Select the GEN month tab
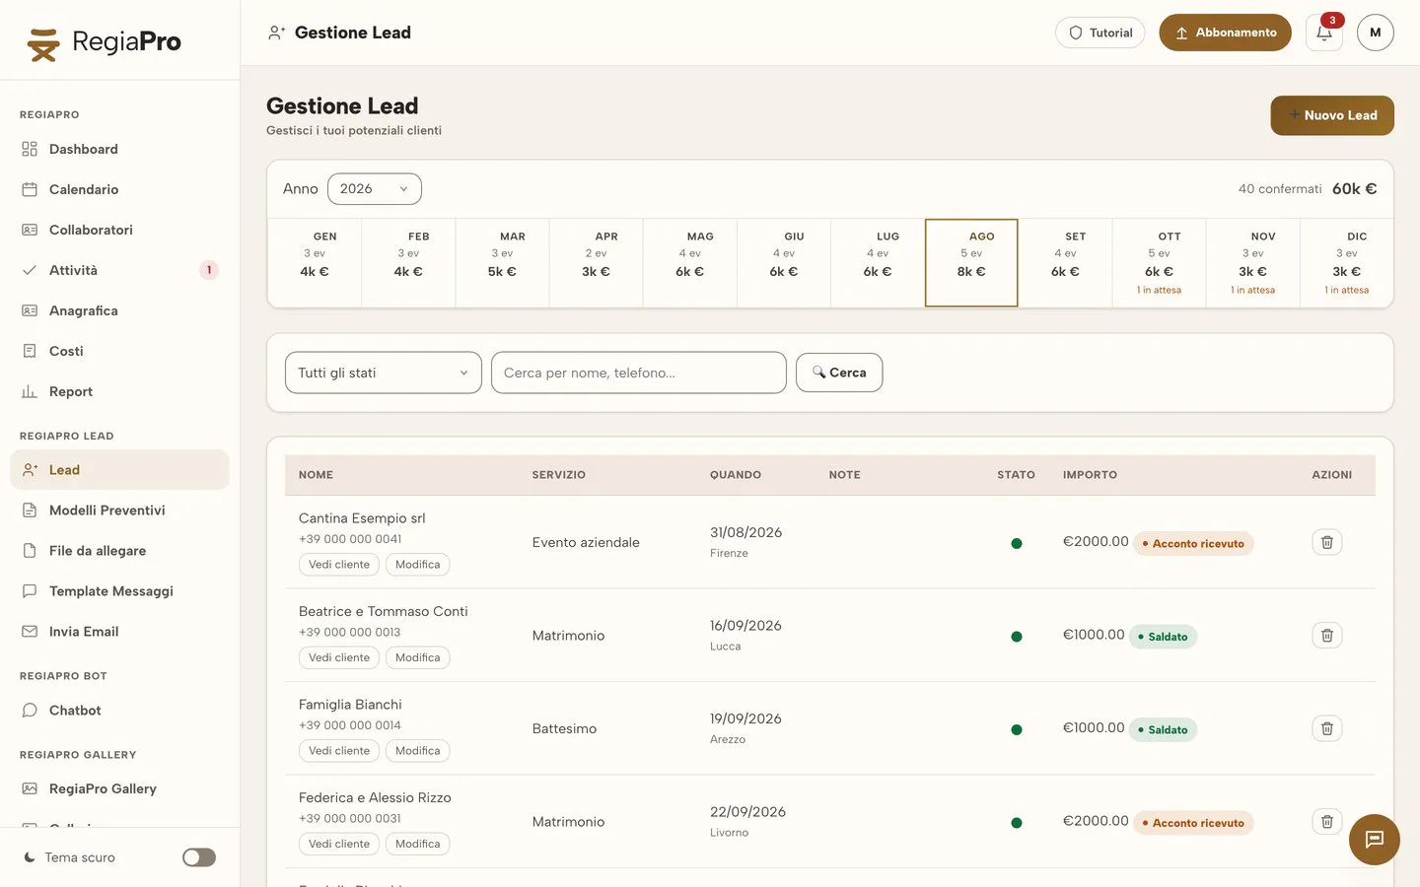This screenshot has width=1420, height=887. point(315,263)
